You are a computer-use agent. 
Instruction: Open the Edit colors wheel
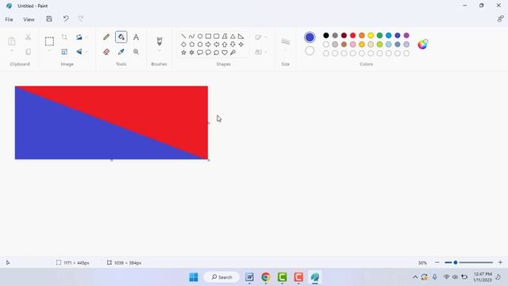point(422,44)
